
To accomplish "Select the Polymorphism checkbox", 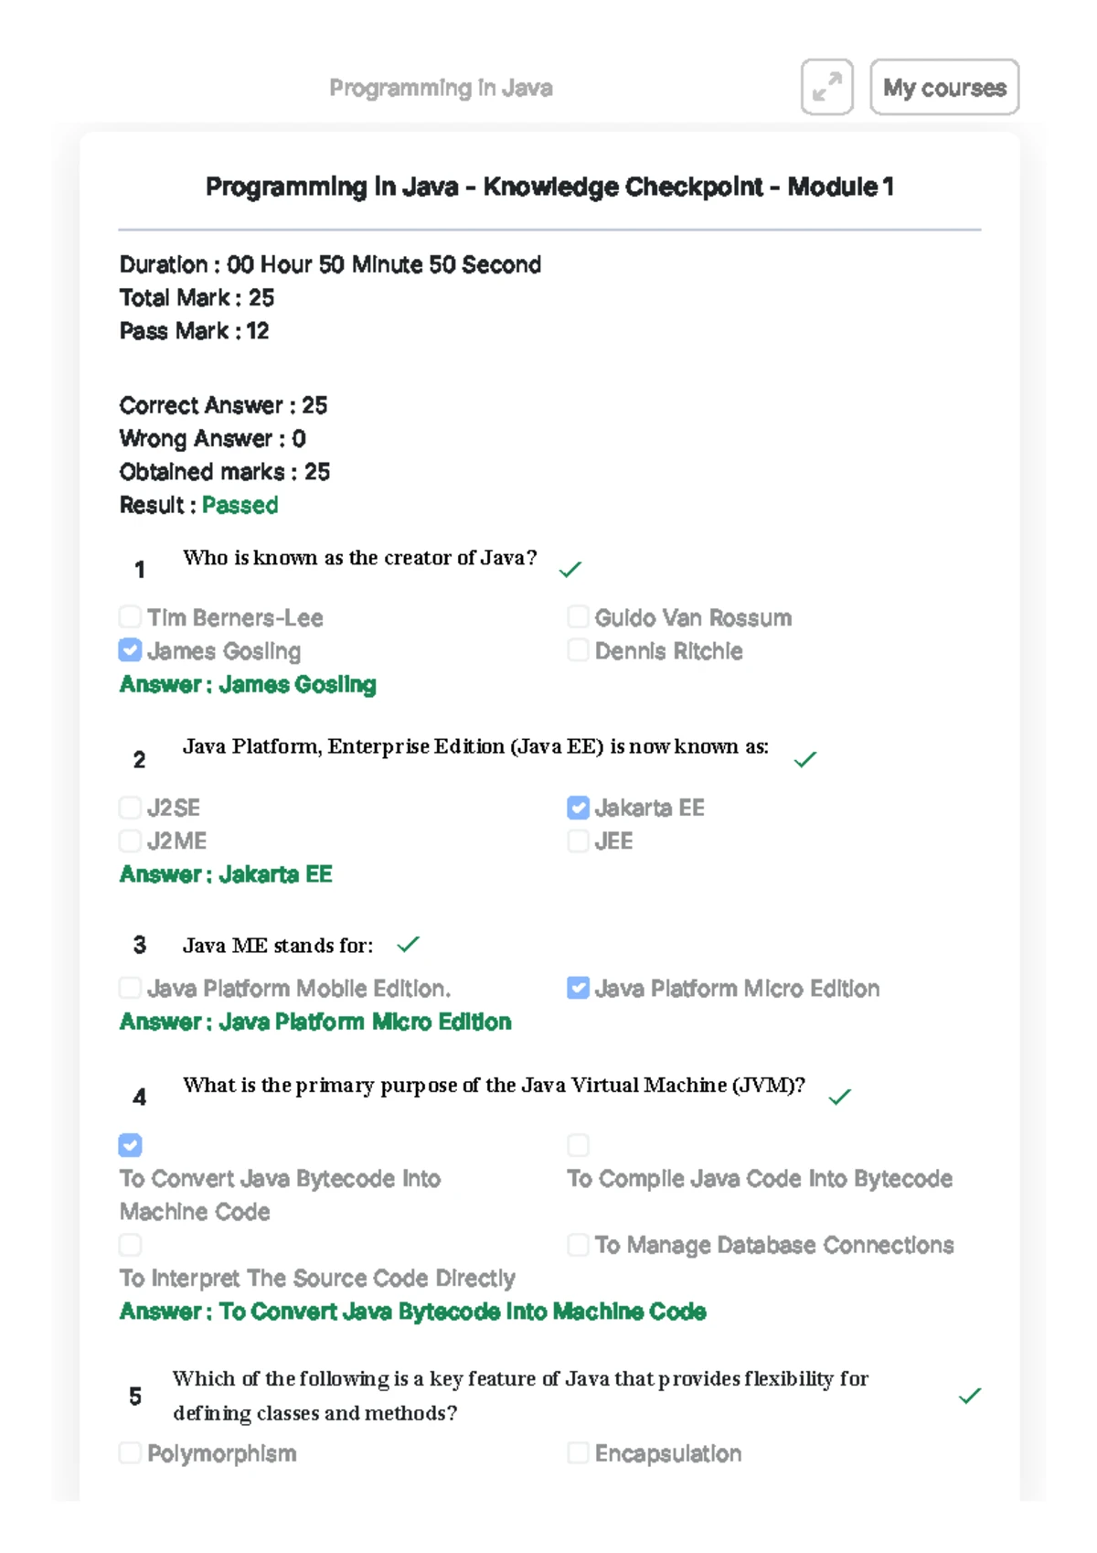I will click(x=130, y=1452).
